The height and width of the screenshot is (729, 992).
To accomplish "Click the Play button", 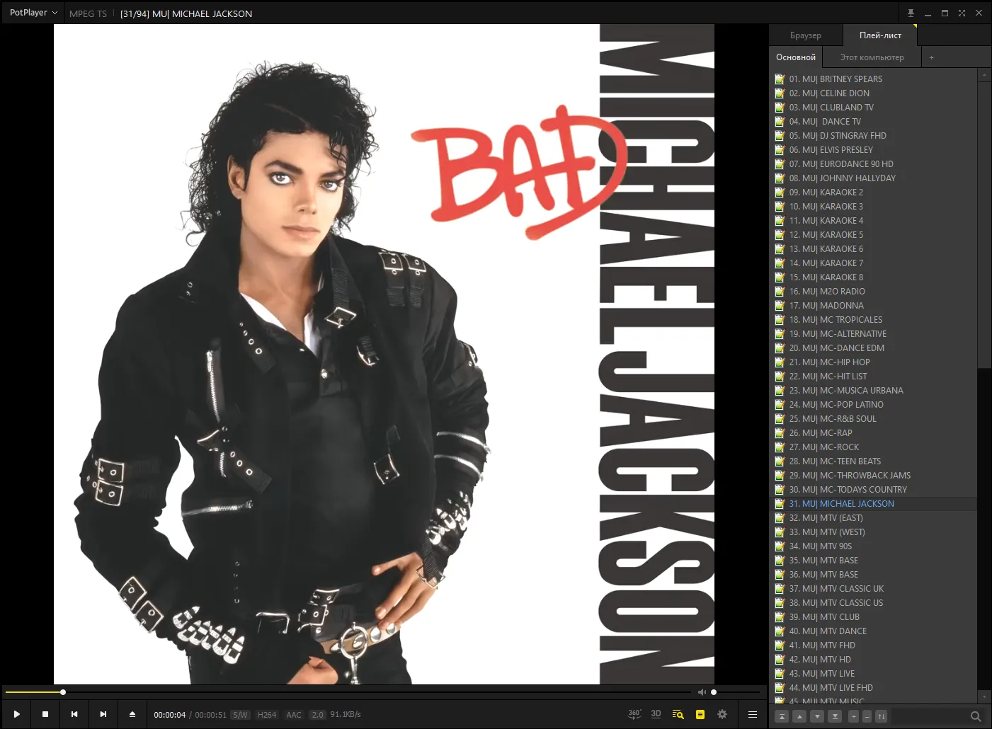I will tap(17, 714).
